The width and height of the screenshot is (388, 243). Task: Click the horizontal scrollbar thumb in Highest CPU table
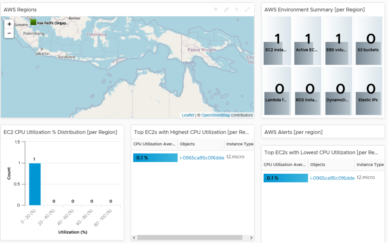click(190, 238)
